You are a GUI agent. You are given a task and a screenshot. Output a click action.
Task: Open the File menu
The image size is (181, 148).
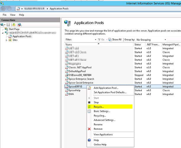(x=5, y=15)
